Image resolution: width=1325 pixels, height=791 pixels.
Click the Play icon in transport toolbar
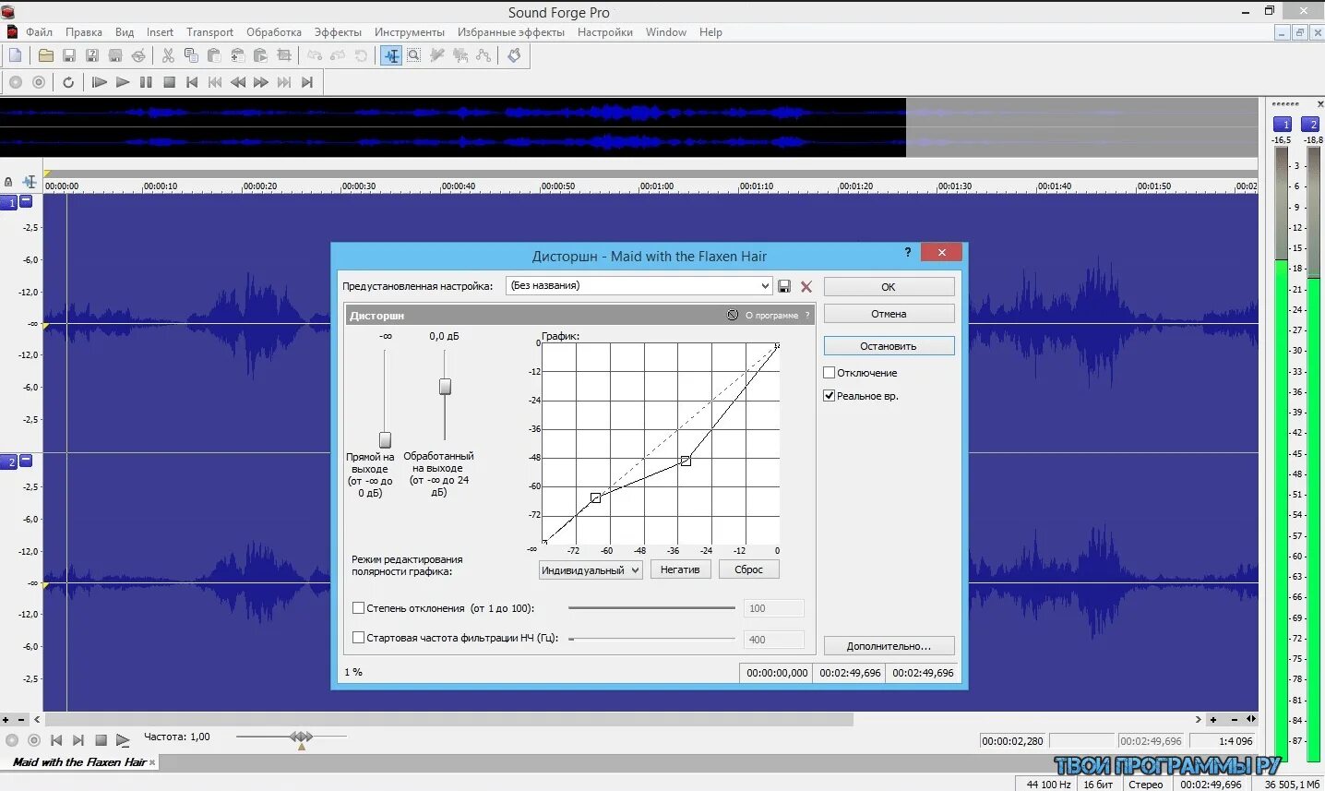pos(123,82)
